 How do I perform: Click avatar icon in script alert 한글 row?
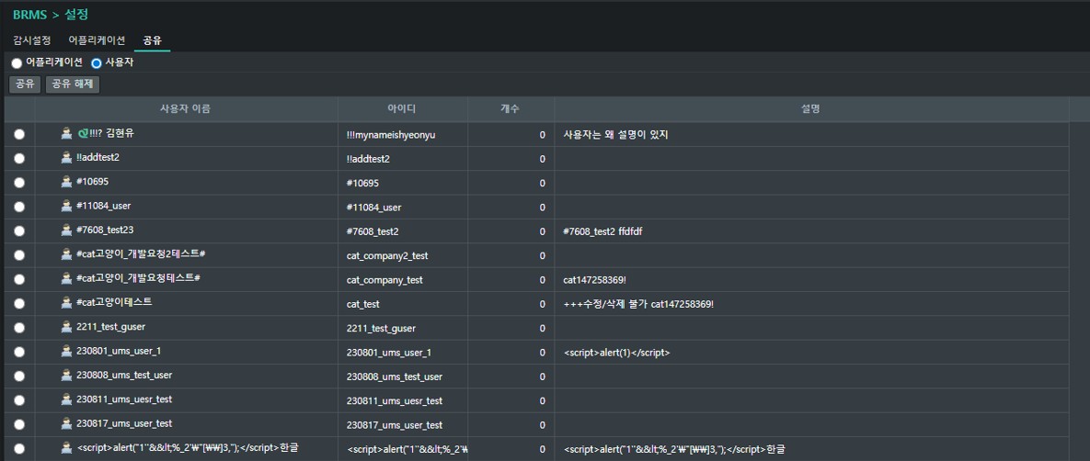tap(67, 448)
